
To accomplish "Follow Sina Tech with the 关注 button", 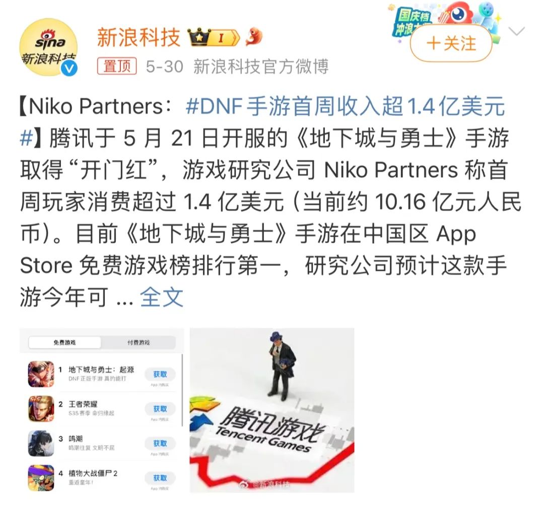I will 451,44.
